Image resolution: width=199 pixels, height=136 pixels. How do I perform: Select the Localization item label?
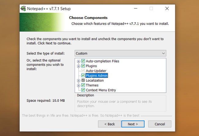tap(95, 81)
